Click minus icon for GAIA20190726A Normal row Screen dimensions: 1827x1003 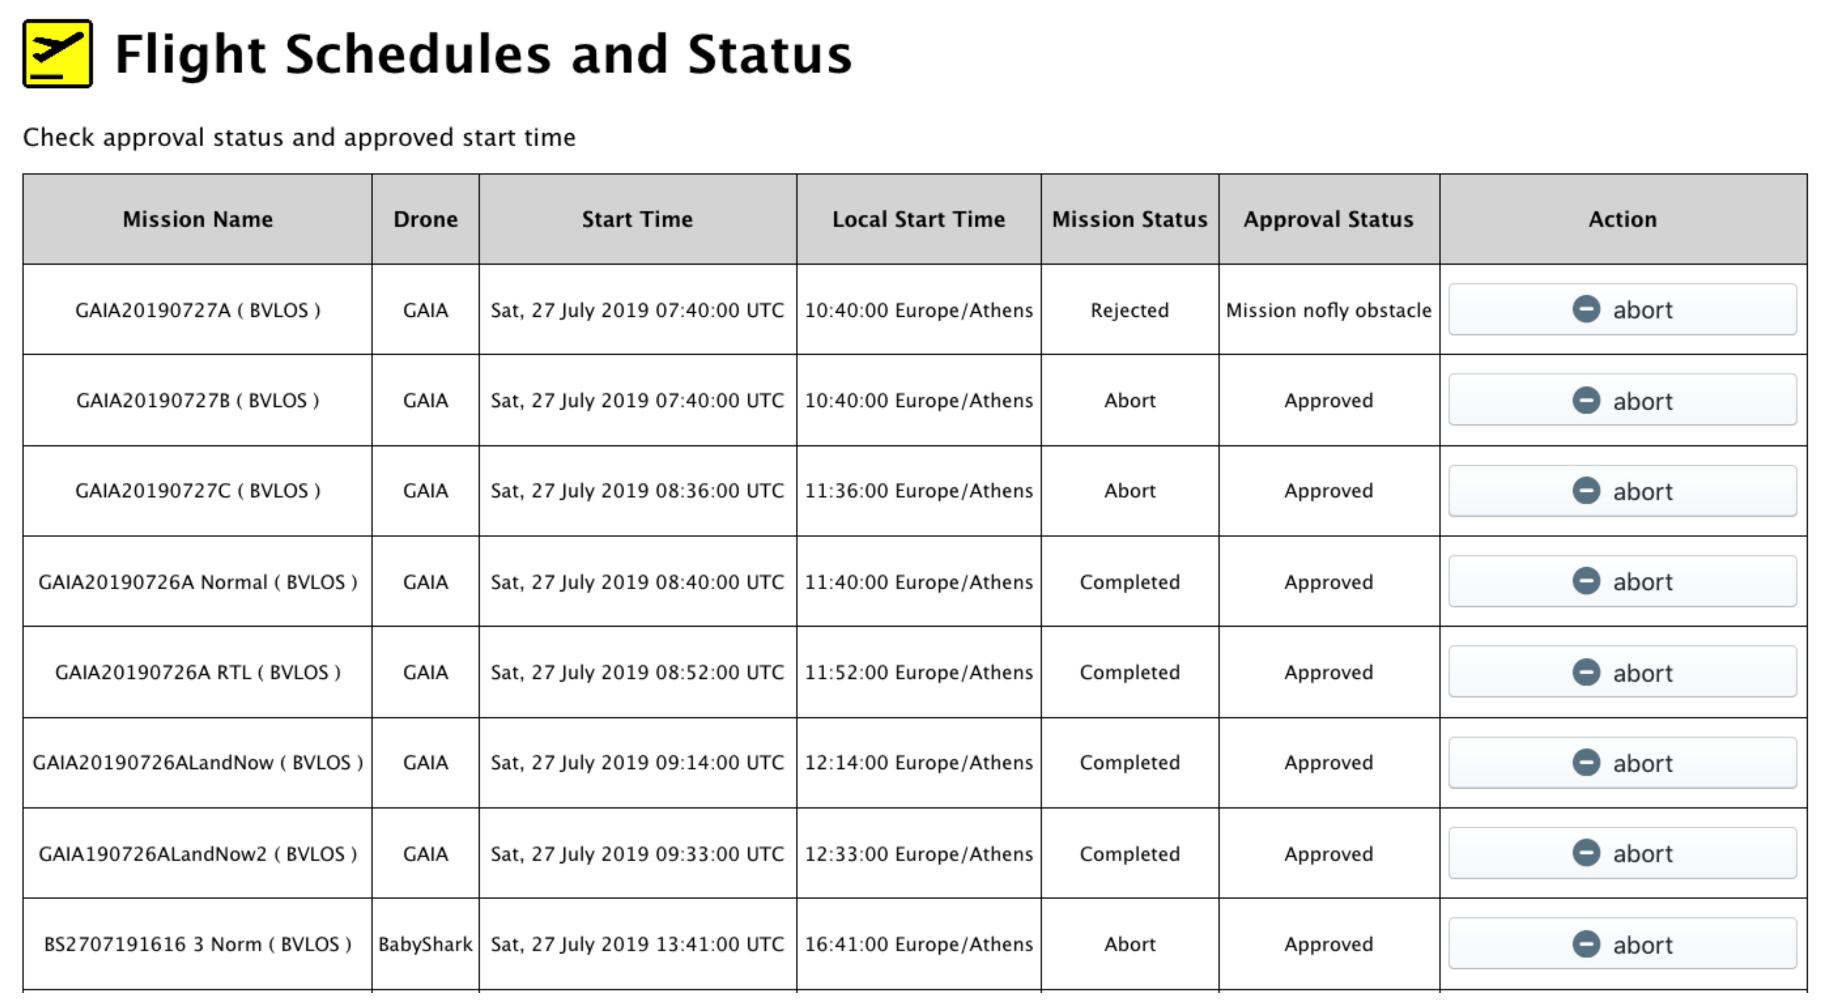pyautogui.click(x=1586, y=581)
